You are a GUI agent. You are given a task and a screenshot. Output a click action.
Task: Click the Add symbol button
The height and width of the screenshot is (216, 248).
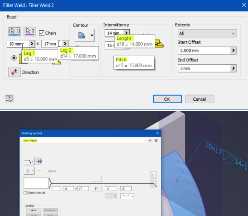tap(34, 210)
